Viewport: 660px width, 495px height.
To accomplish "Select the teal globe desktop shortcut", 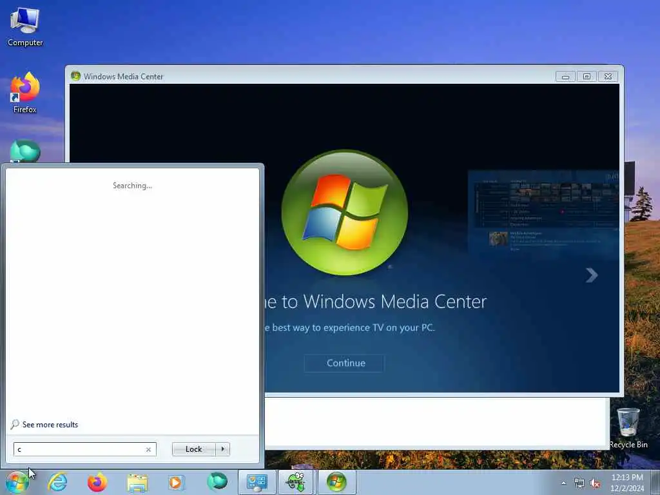I will [x=25, y=151].
